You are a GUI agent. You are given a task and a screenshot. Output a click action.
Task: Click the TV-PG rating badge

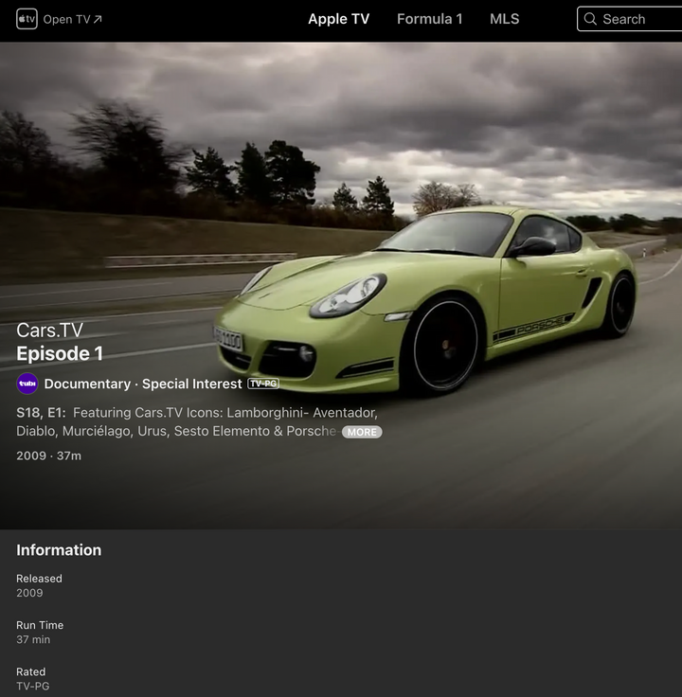(263, 384)
